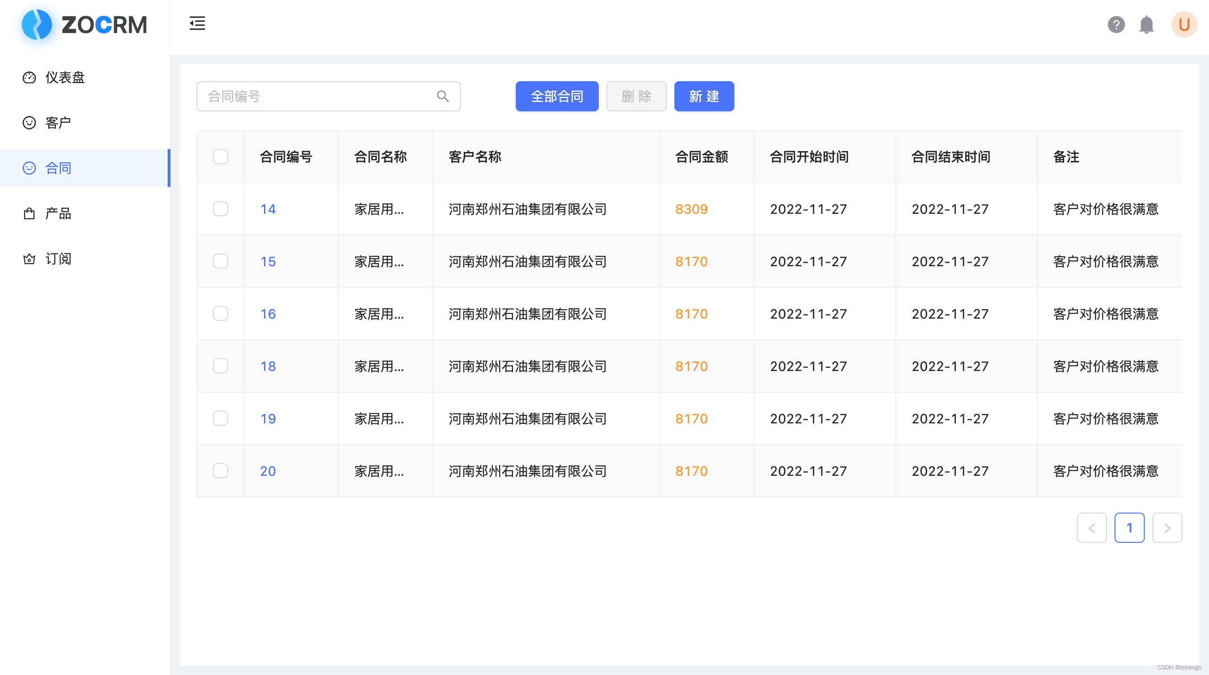Click the 新建 create button
The image size is (1209, 675).
pos(704,96)
